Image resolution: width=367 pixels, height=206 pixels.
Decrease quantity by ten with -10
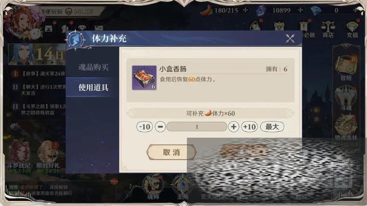tap(144, 127)
